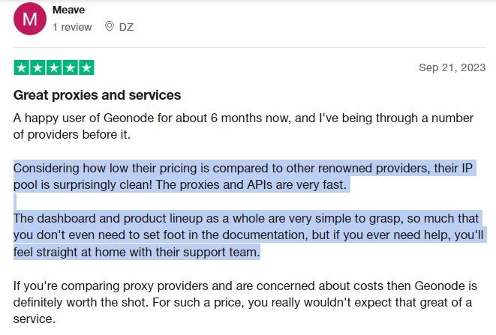This screenshot has width=496, height=335.
Task: Select the third green rating star
Action: click(54, 67)
